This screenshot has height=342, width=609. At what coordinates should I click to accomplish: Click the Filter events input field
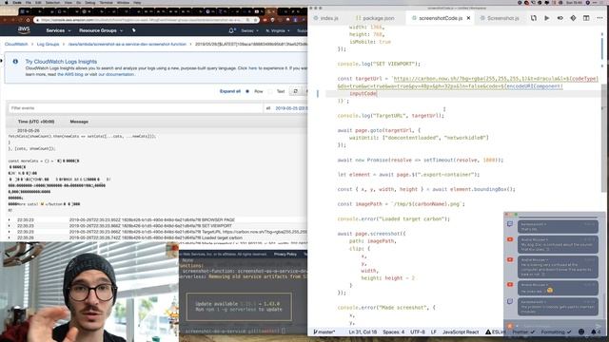135,108
